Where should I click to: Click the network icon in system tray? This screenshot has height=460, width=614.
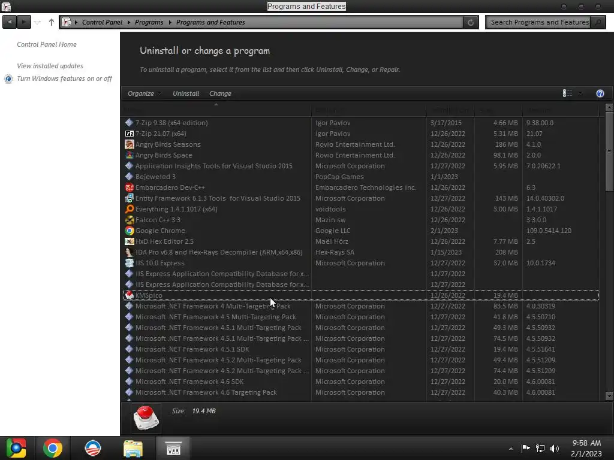point(540,449)
